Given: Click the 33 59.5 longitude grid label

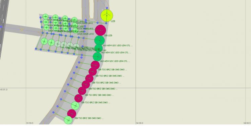Looking at the screenshot, I should coord(30,123).
